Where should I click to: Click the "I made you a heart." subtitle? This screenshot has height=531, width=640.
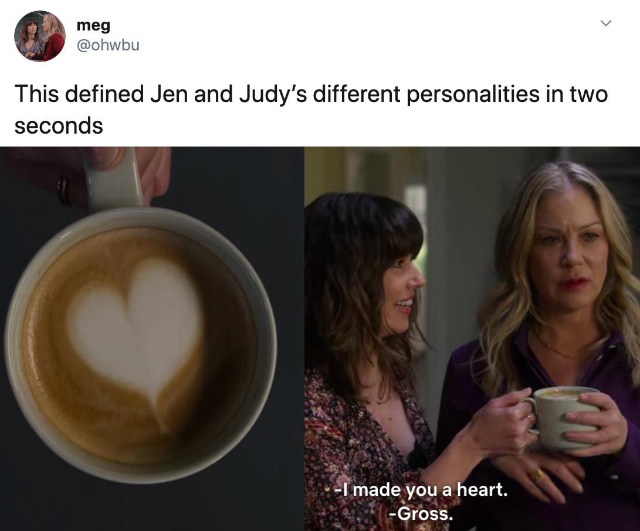click(421, 489)
